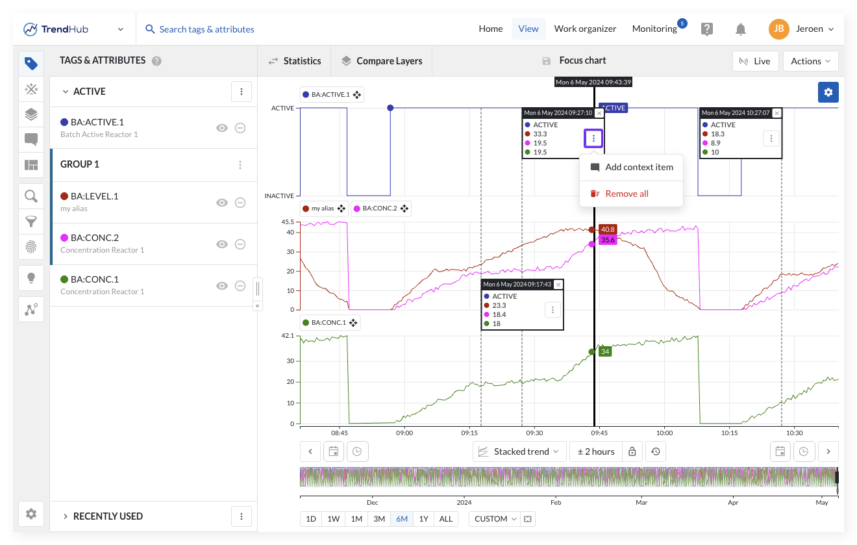Click the help question mark icon
Viewport: 857px width, 545px height.
click(x=707, y=29)
